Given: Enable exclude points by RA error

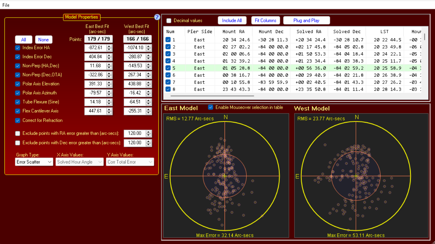Looking at the screenshot, I should [x=18, y=133].
